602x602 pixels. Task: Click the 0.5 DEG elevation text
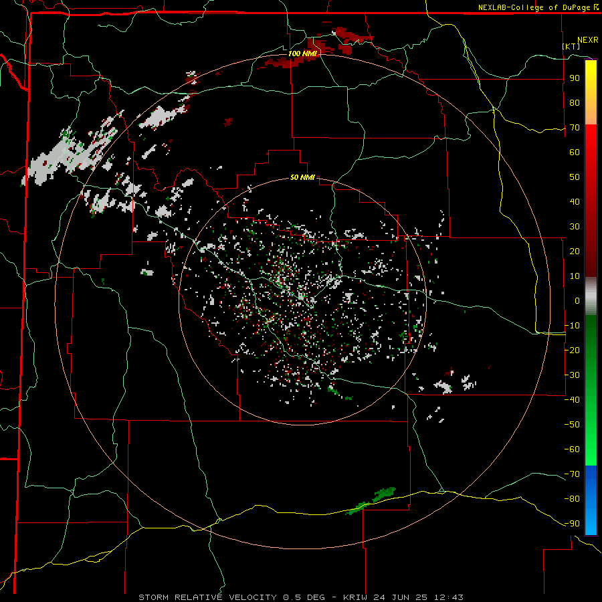pyautogui.click(x=304, y=597)
